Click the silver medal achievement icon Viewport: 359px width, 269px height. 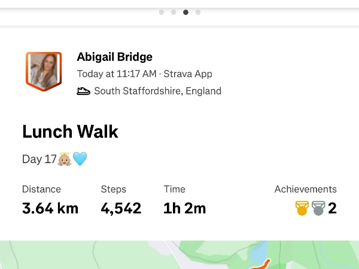pyautogui.click(x=318, y=209)
